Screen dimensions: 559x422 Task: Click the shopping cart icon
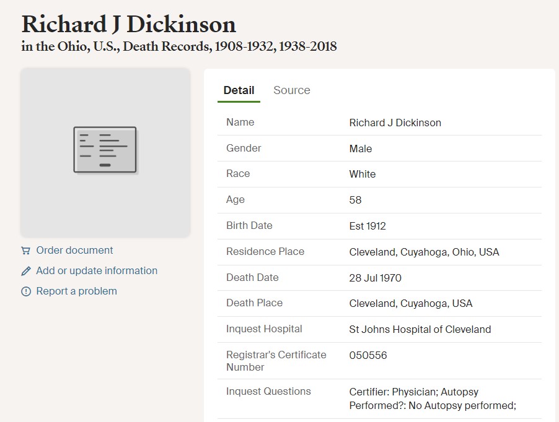25,251
